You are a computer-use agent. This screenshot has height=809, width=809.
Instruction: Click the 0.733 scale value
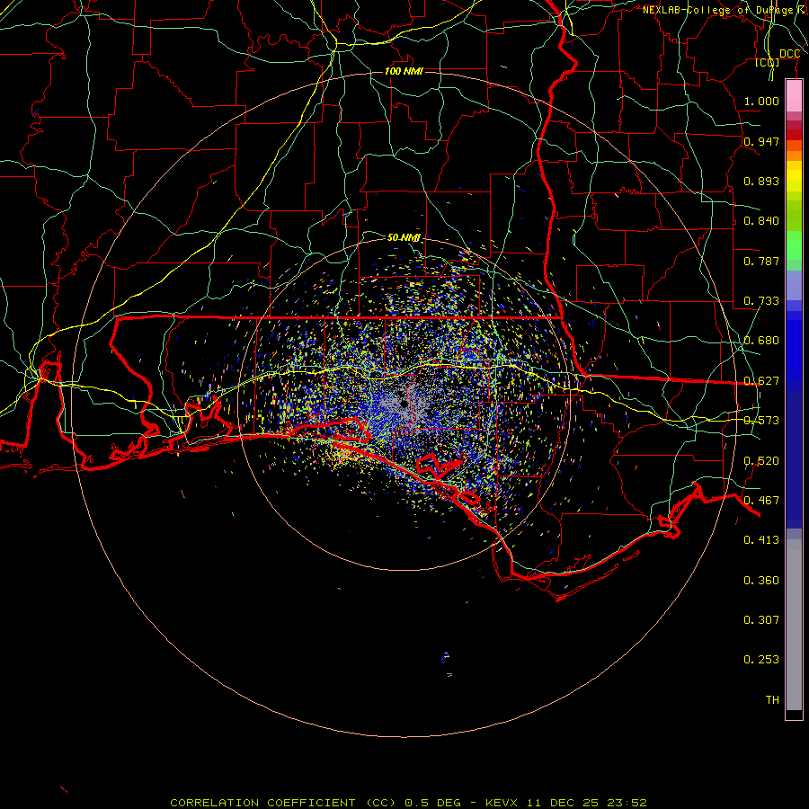[761, 301]
